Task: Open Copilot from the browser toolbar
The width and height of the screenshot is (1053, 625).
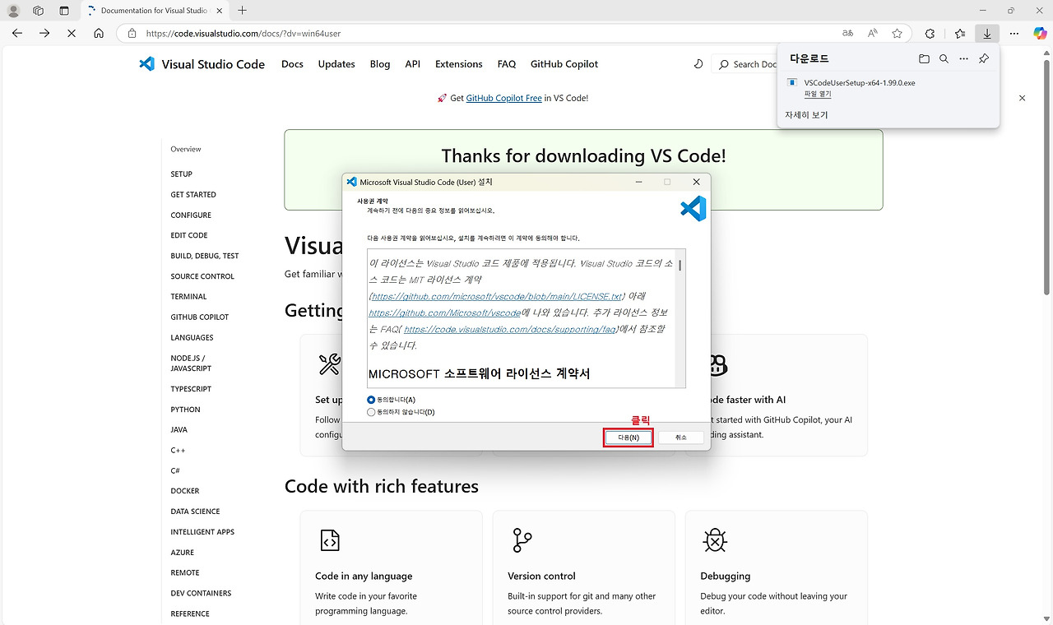Action: coord(1040,33)
